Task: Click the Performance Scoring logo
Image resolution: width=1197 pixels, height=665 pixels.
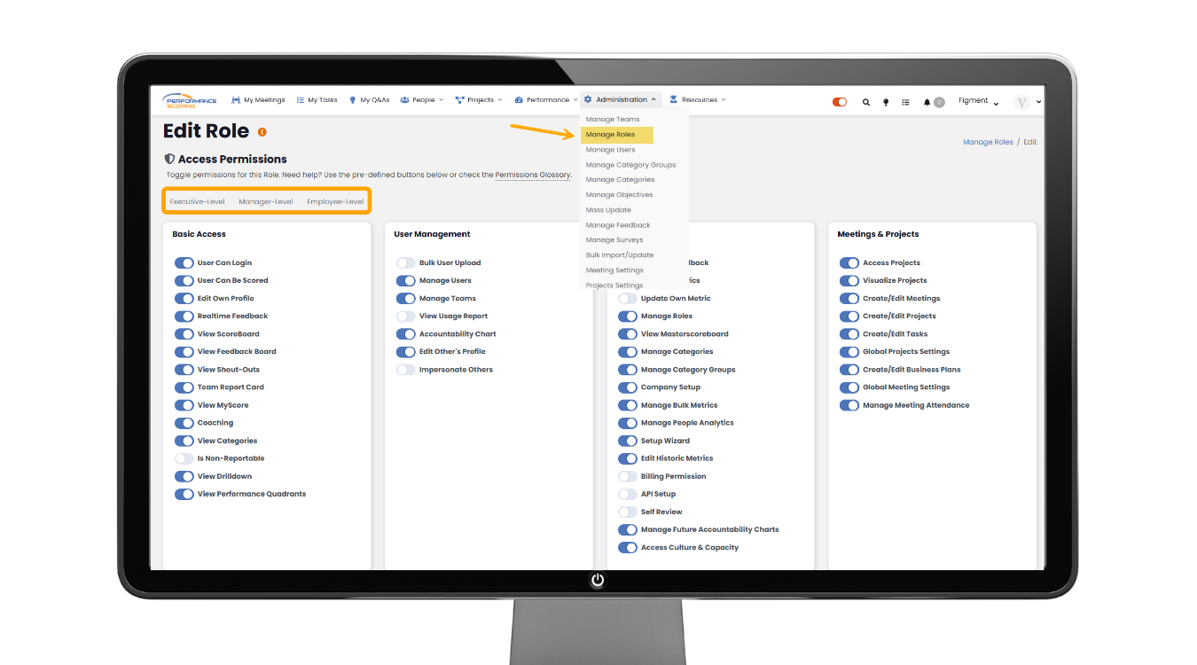Action: [x=190, y=101]
